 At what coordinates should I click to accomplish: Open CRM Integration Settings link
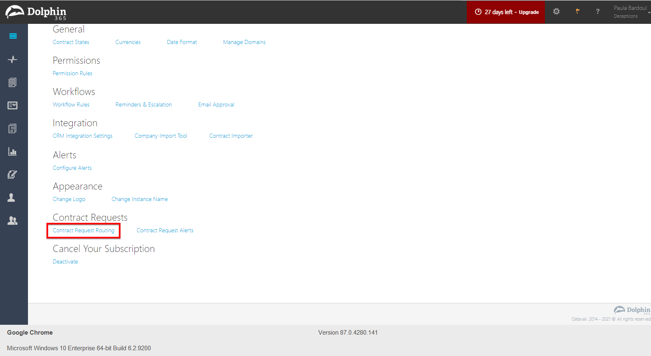click(83, 136)
